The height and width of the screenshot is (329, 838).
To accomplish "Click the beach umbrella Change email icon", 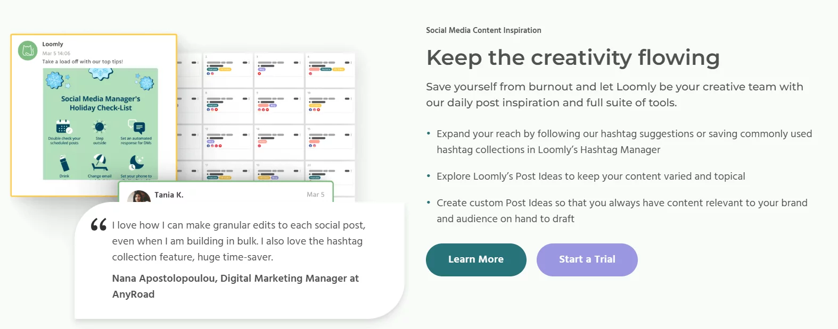I will [x=100, y=162].
